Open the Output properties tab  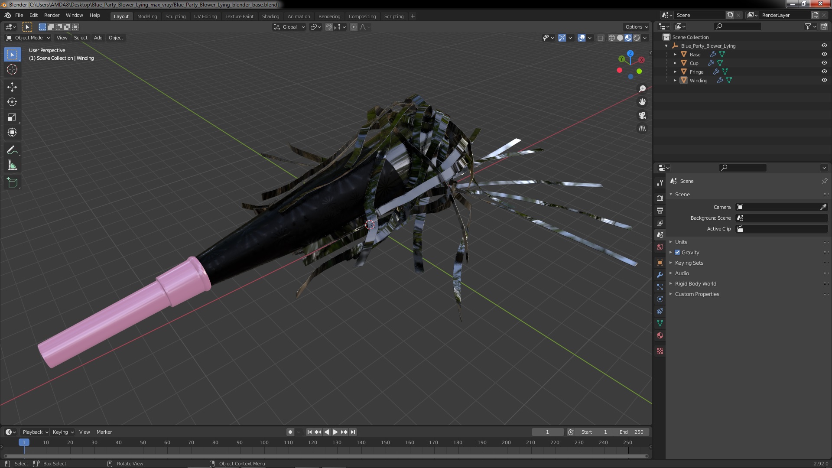point(660,210)
